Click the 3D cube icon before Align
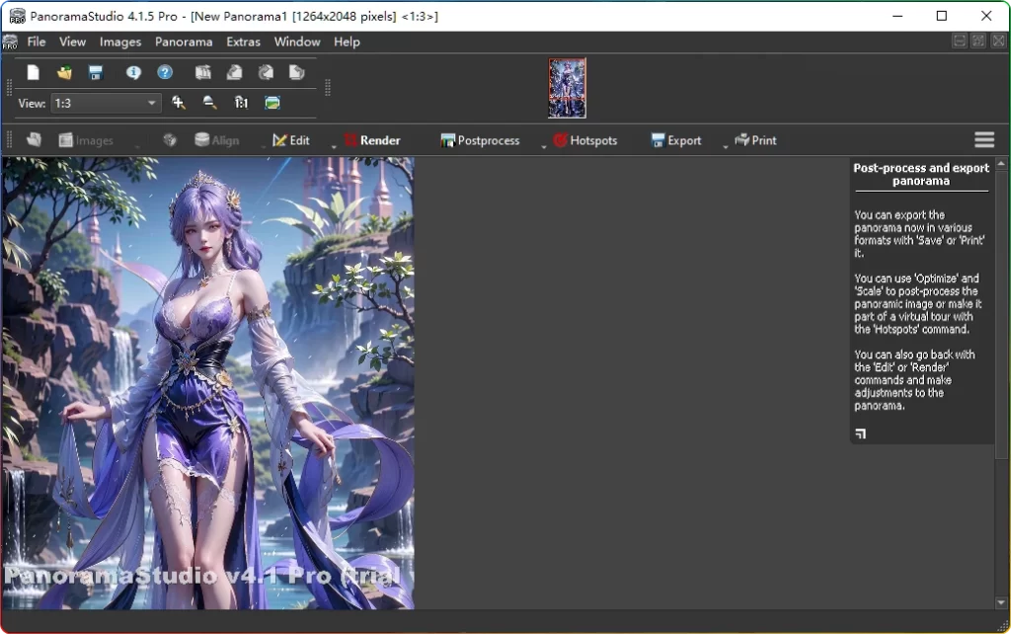Screen dimensions: 1011x634 coord(170,140)
